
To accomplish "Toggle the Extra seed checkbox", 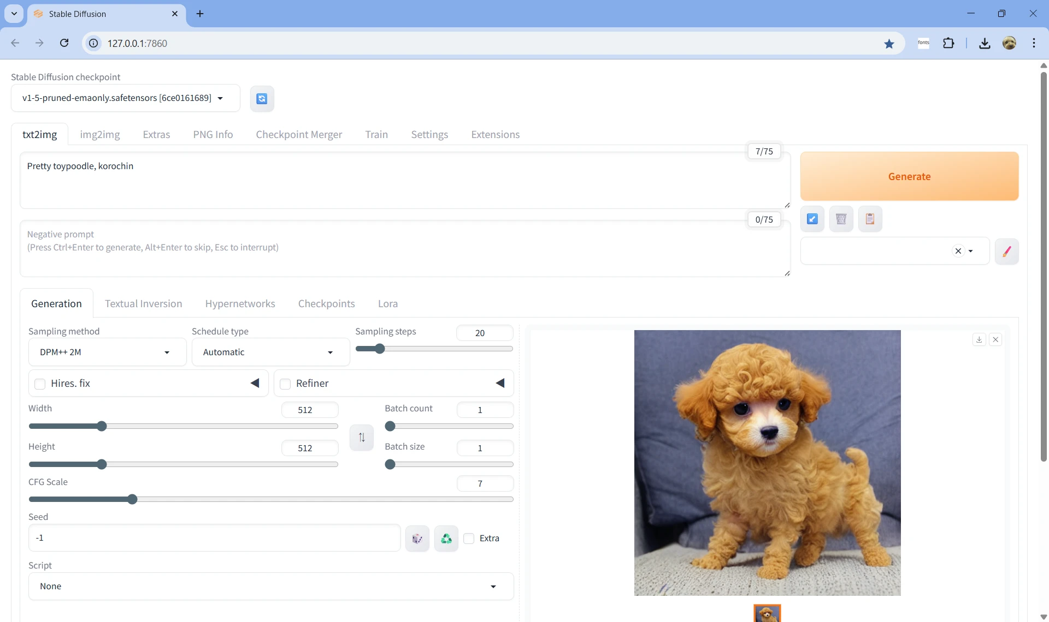I will [469, 539].
